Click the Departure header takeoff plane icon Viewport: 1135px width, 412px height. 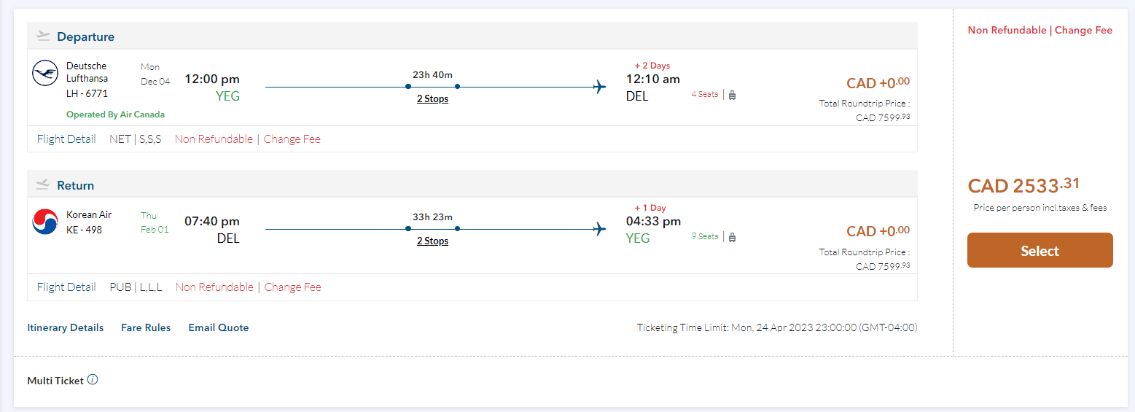pos(43,36)
